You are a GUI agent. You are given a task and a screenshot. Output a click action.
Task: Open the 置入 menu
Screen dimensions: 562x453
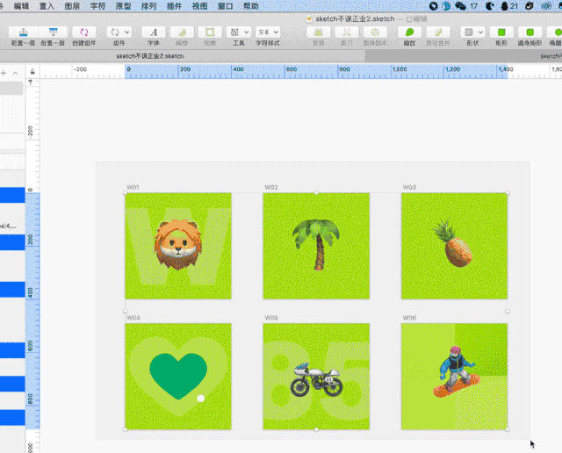click(x=47, y=6)
